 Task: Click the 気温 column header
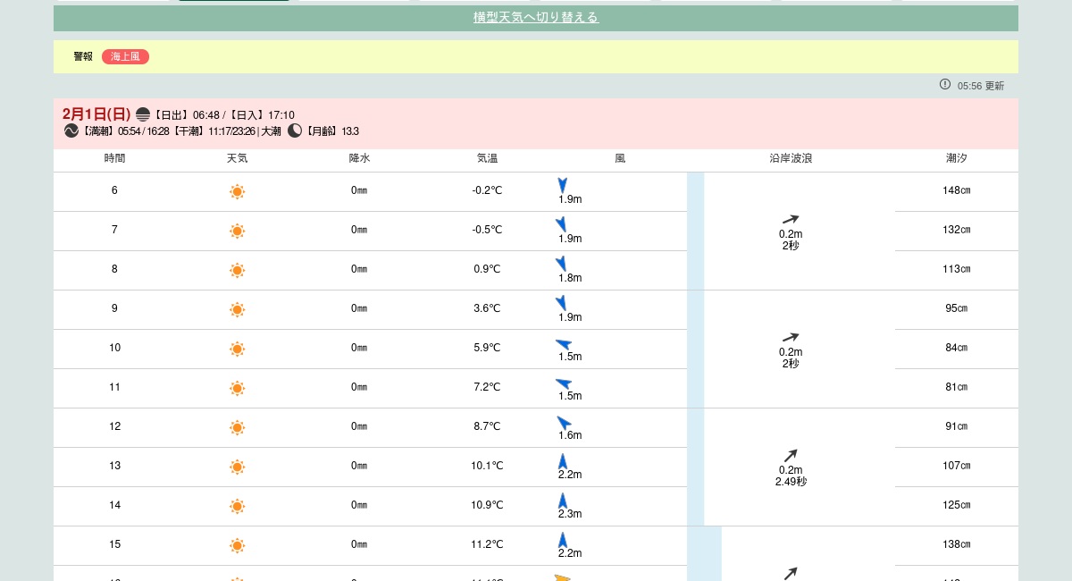[x=489, y=158]
